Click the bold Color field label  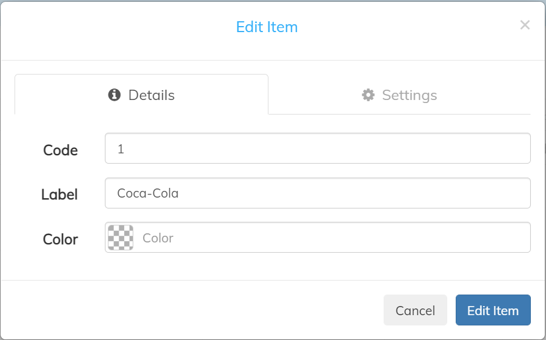click(x=60, y=239)
